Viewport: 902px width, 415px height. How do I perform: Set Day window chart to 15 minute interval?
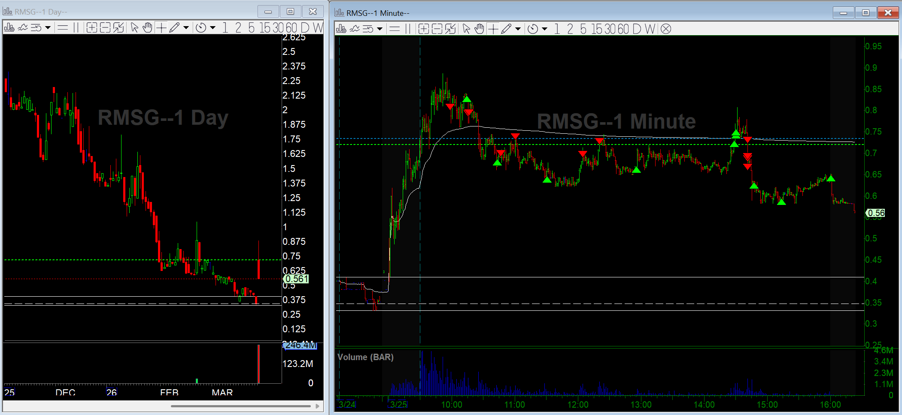265,28
